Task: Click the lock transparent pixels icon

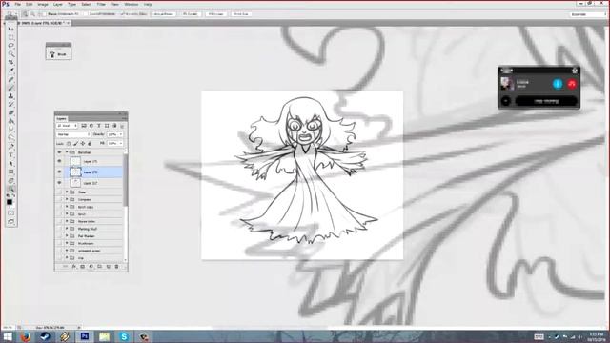Action: click(69, 144)
